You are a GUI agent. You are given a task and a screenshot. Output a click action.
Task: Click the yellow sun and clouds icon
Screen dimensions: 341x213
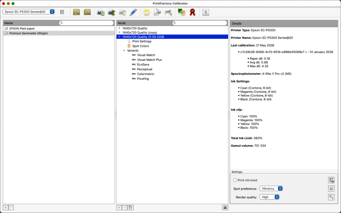point(147,12)
